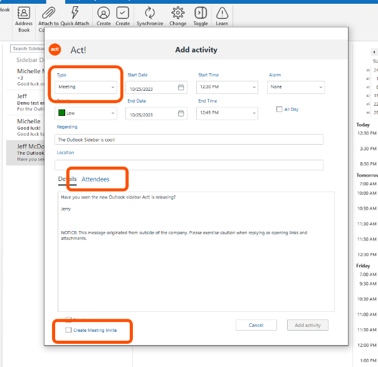Select the Jeff McDo 'The Outlook' email
Screen dimensions: 378x367
[x=26, y=153]
